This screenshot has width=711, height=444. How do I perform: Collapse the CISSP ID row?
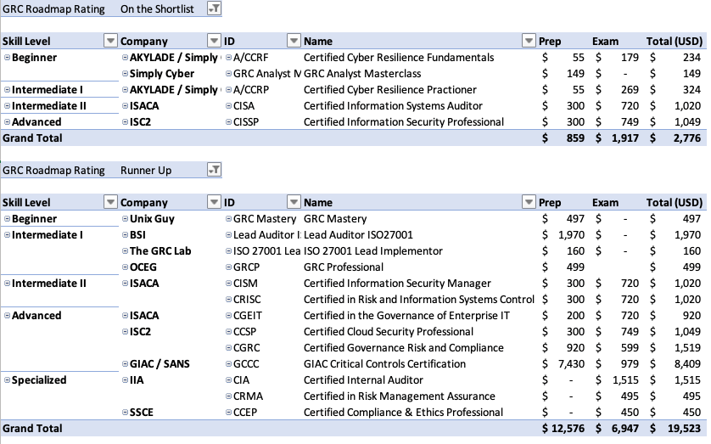tap(228, 122)
